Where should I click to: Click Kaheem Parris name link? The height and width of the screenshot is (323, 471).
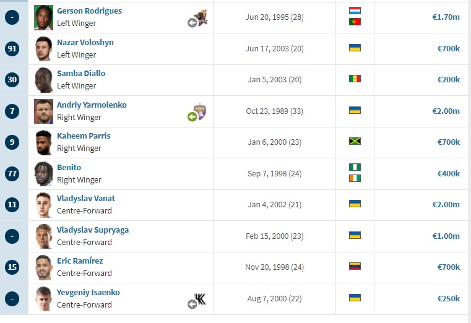pyautogui.click(x=84, y=136)
